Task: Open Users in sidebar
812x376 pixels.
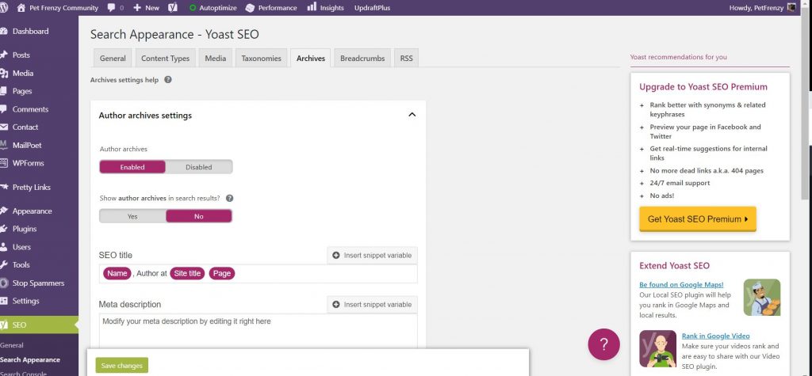Action: point(21,247)
